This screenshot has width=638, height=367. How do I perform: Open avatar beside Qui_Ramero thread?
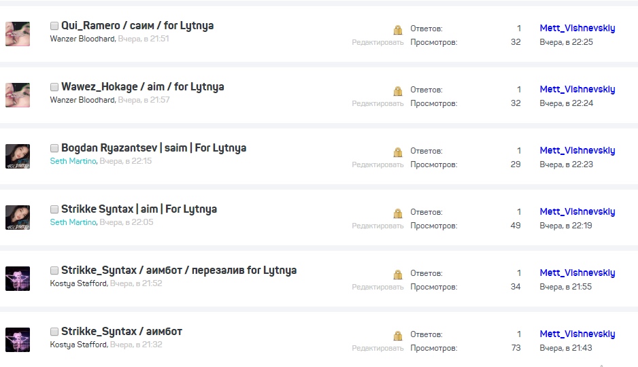(x=18, y=33)
